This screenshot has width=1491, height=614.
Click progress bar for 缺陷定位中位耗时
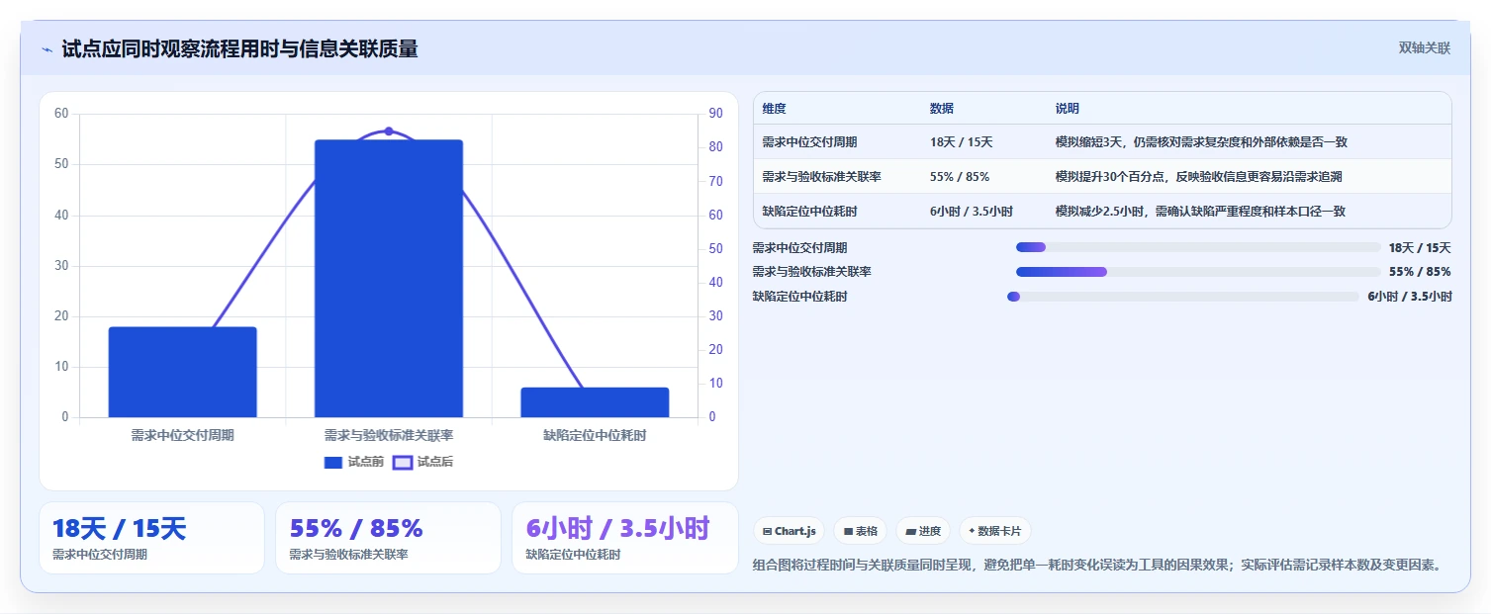pos(1183,297)
